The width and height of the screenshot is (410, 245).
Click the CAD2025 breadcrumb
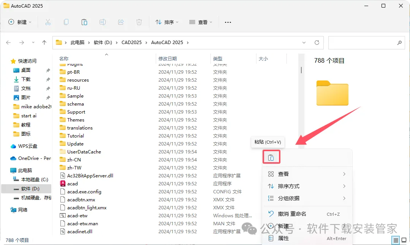pyautogui.click(x=131, y=43)
